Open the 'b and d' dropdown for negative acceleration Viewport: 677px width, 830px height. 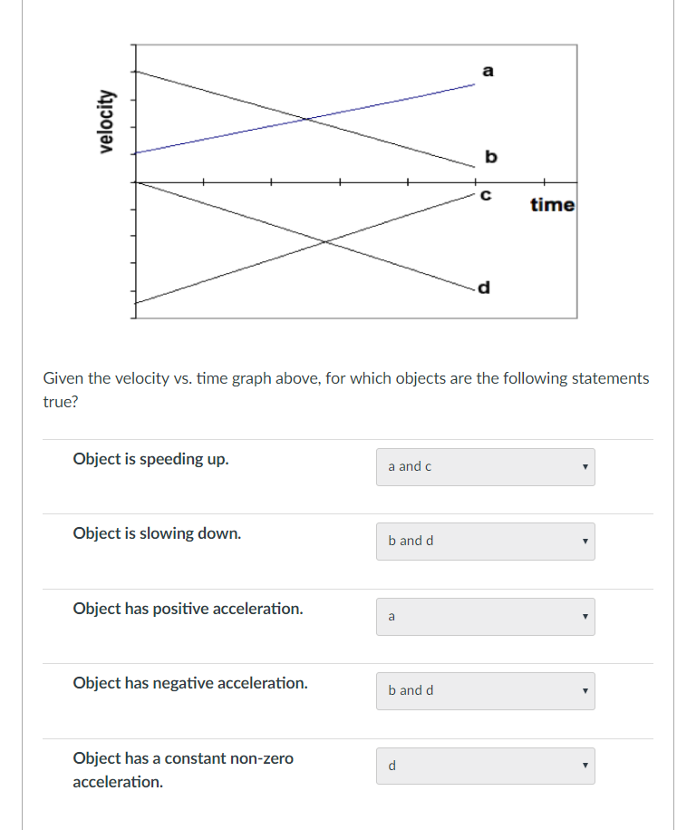(486, 690)
